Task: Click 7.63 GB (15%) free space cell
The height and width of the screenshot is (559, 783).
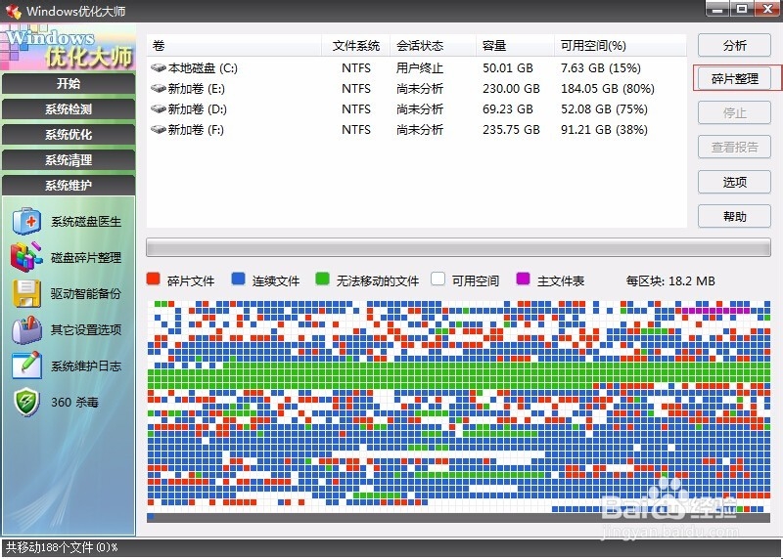Action: point(601,67)
